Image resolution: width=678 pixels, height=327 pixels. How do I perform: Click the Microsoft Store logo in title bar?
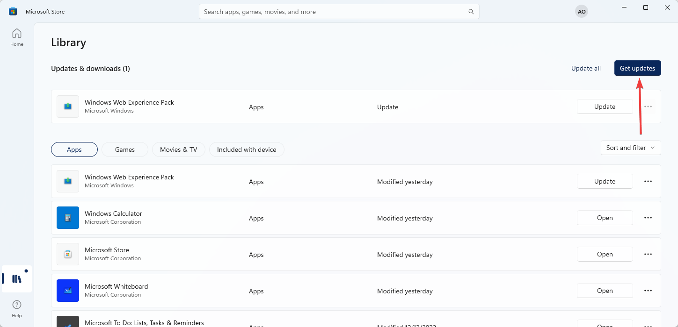click(13, 12)
